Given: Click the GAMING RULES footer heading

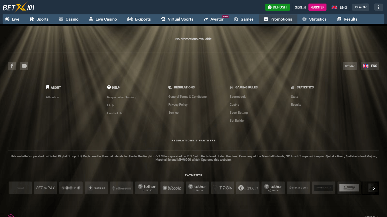Looking at the screenshot, I should [x=244, y=87].
